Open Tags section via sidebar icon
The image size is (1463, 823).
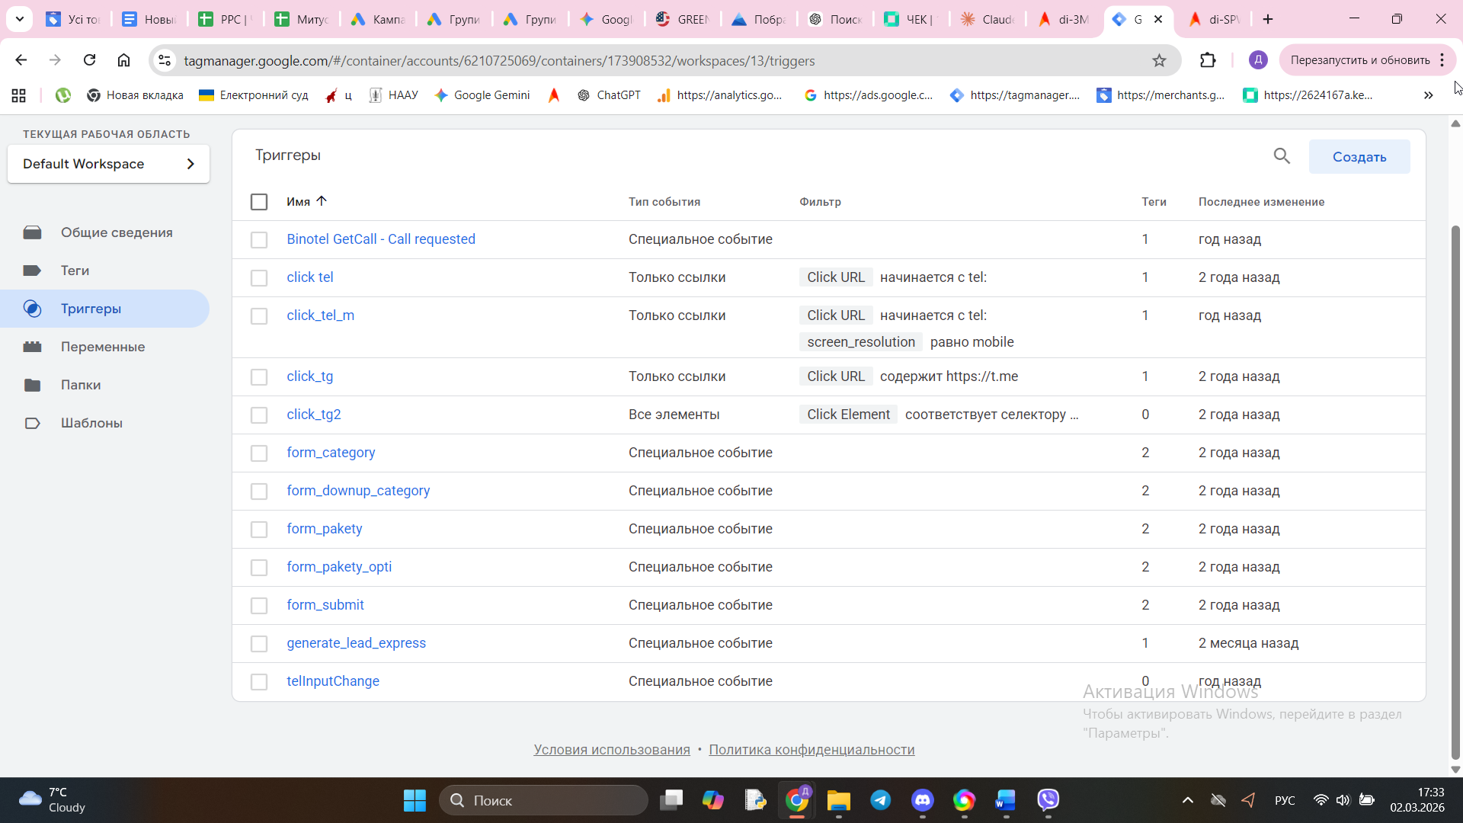coord(32,271)
